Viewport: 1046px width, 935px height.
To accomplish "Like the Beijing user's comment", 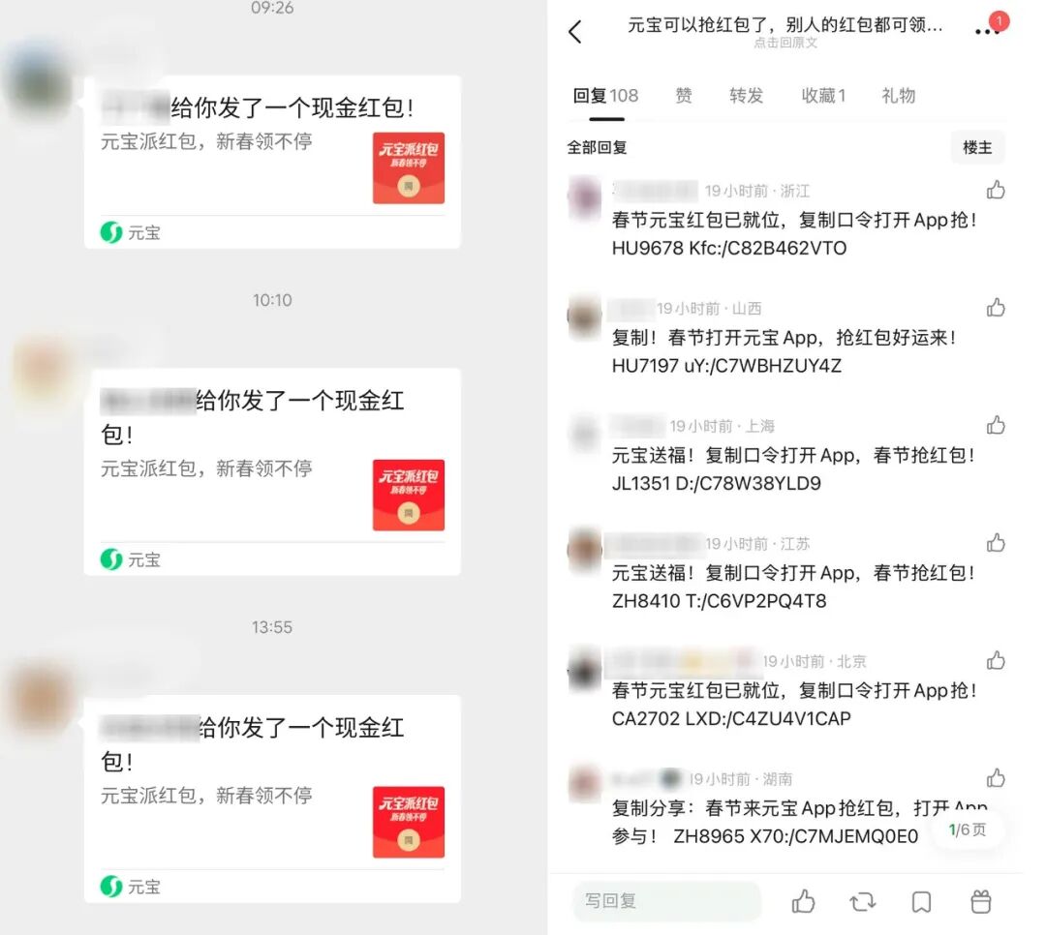I will [x=996, y=660].
